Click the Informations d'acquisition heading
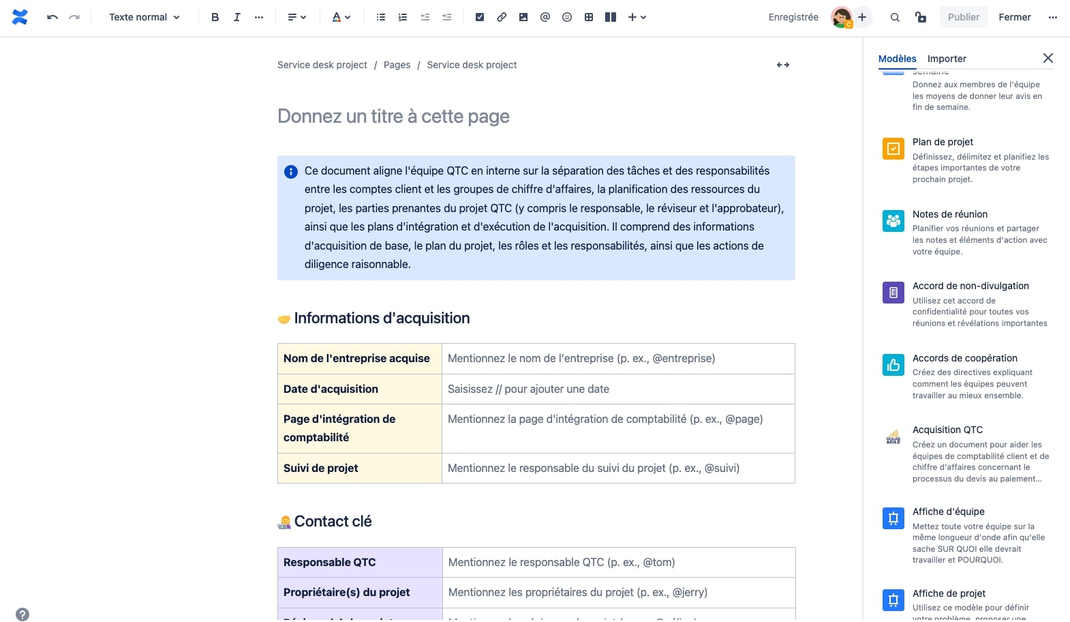This screenshot has height=622, width=1070. (x=382, y=319)
